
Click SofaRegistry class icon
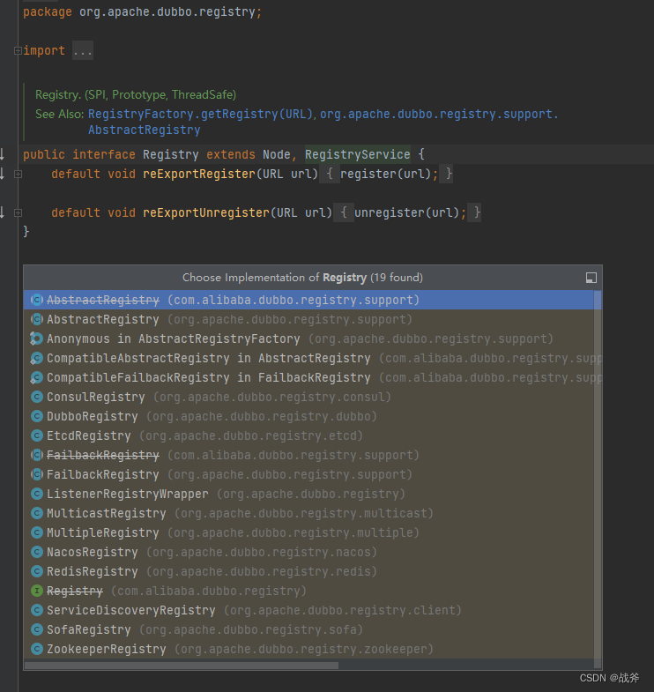(37, 629)
